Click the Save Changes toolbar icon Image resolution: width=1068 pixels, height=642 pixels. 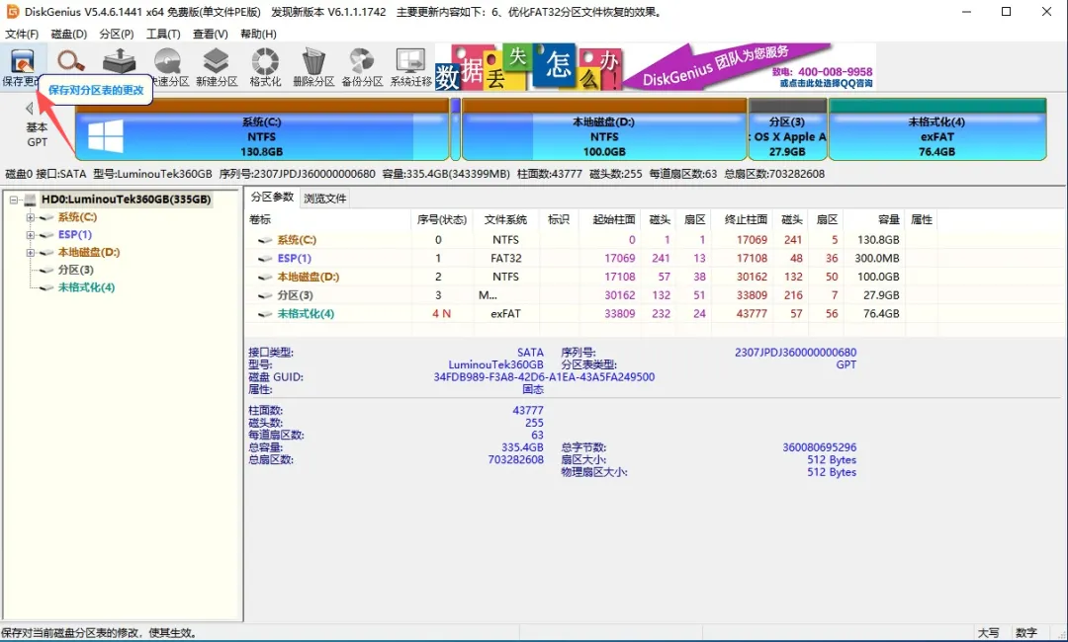coord(23,66)
